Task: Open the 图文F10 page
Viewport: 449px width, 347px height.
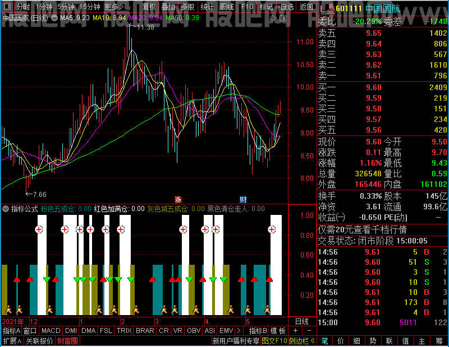Action: pos(274,341)
